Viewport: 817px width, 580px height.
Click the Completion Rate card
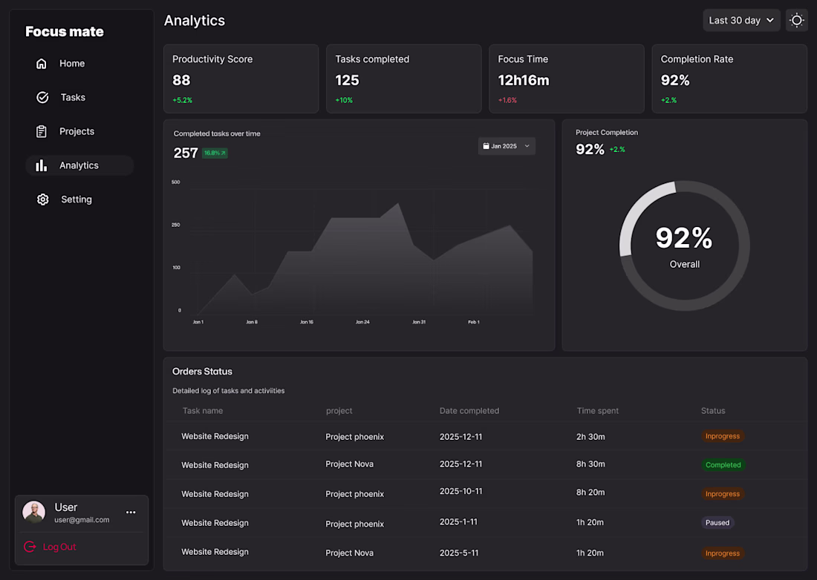[x=729, y=79]
